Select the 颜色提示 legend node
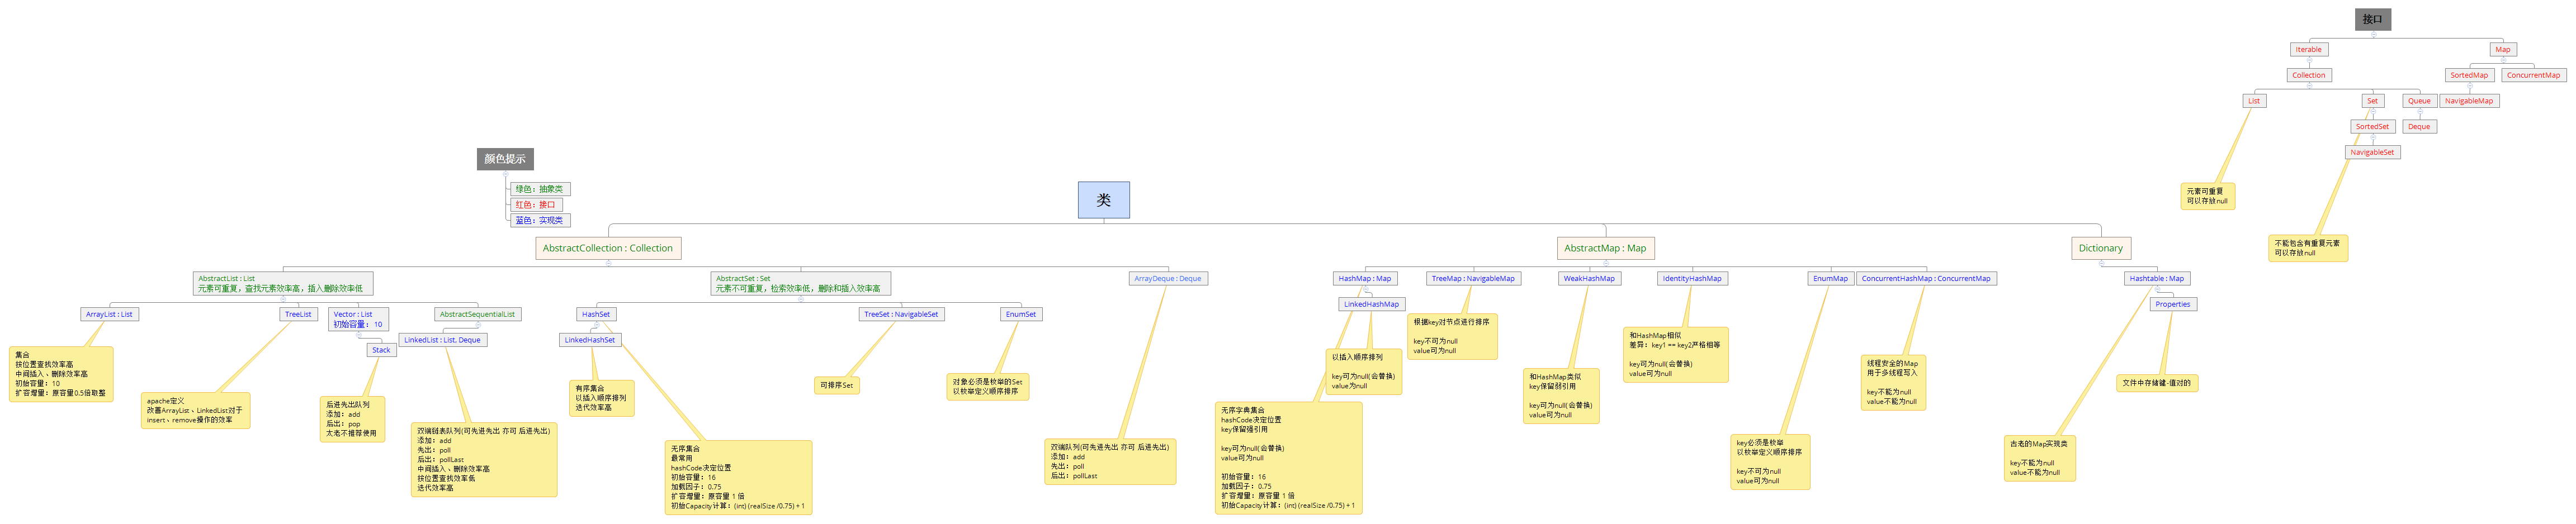2576x524 pixels. coord(505,159)
